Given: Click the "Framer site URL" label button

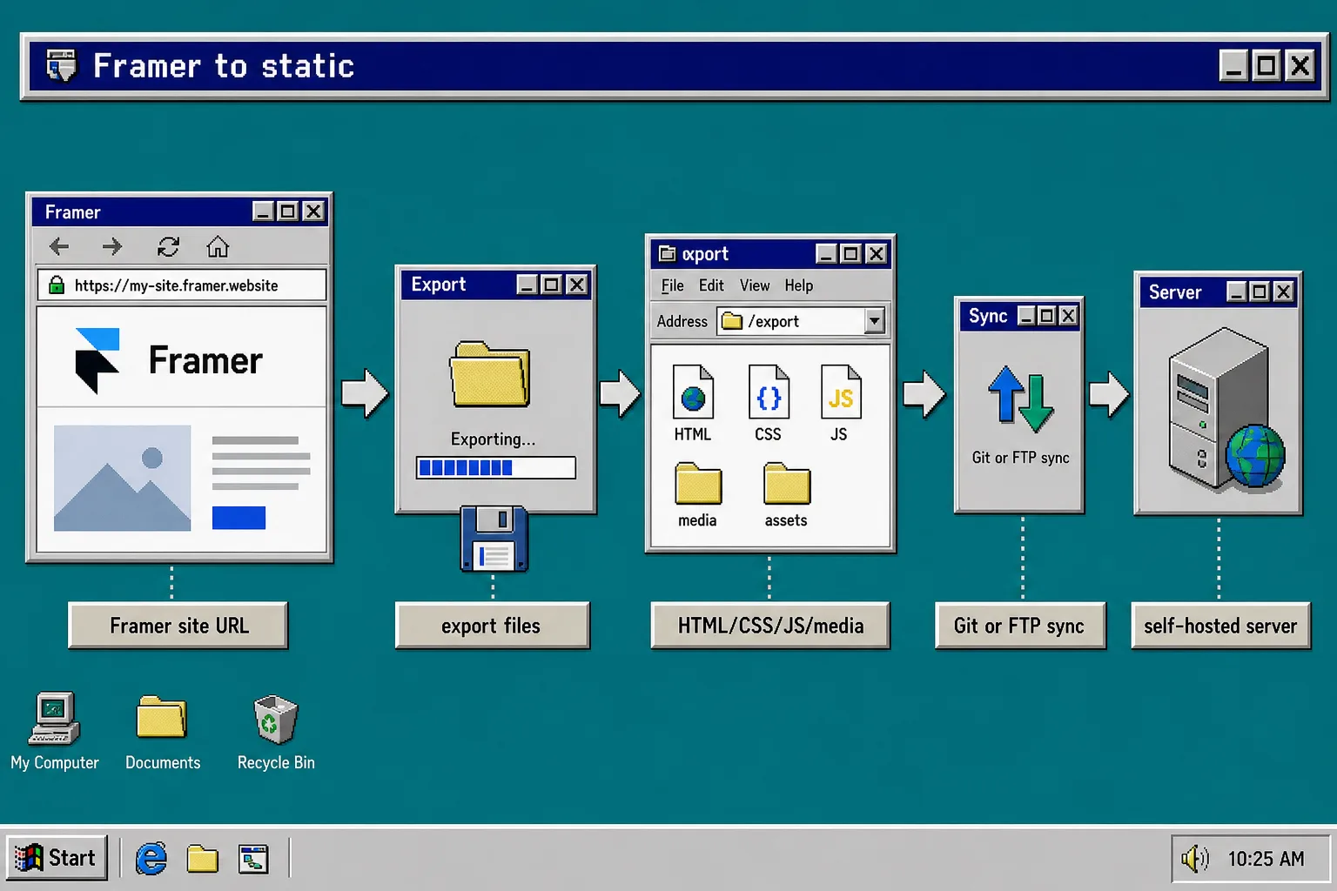Looking at the screenshot, I should click(x=178, y=626).
